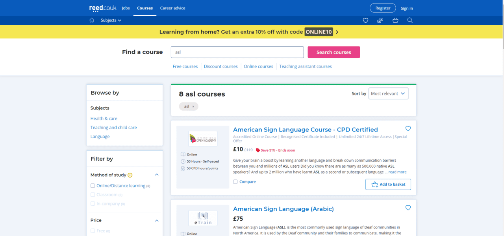The height and width of the screenshot is (236, 504).
Task: Click the Find a course search field
Action: (x=237, y=52)
